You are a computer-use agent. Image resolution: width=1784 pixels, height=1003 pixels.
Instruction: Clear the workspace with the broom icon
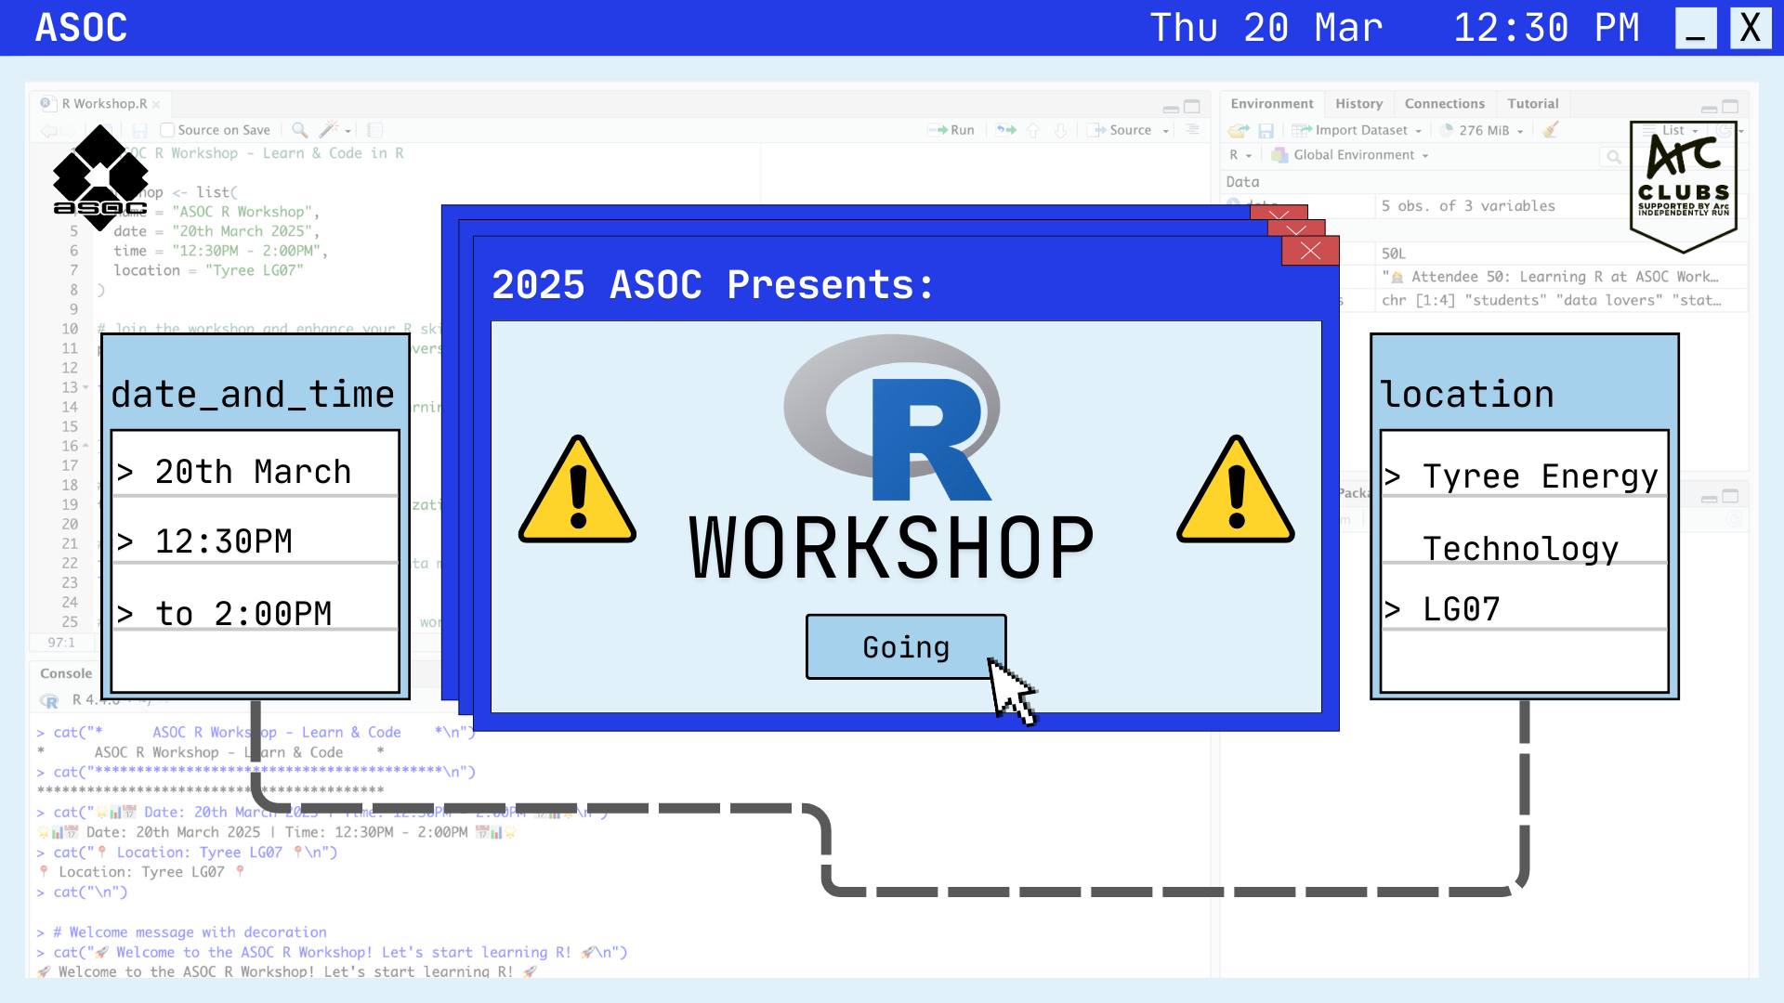(x=1549, y=130)
